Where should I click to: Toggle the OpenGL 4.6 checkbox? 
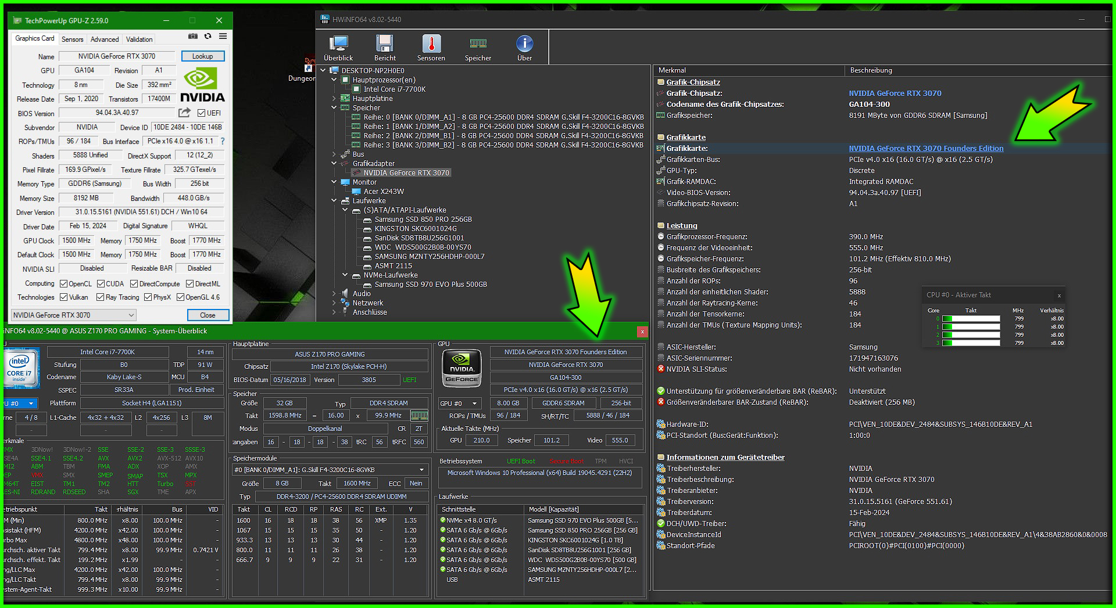(x=180, y=297)
